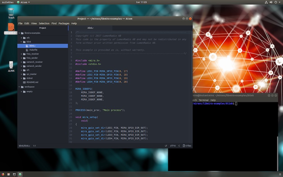
Task: Select the blink.c editor tab
Action: click(91, 28)
